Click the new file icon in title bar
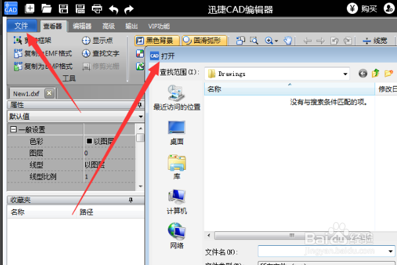This screenshot has height=265, width=397. (x=30, y=9)
